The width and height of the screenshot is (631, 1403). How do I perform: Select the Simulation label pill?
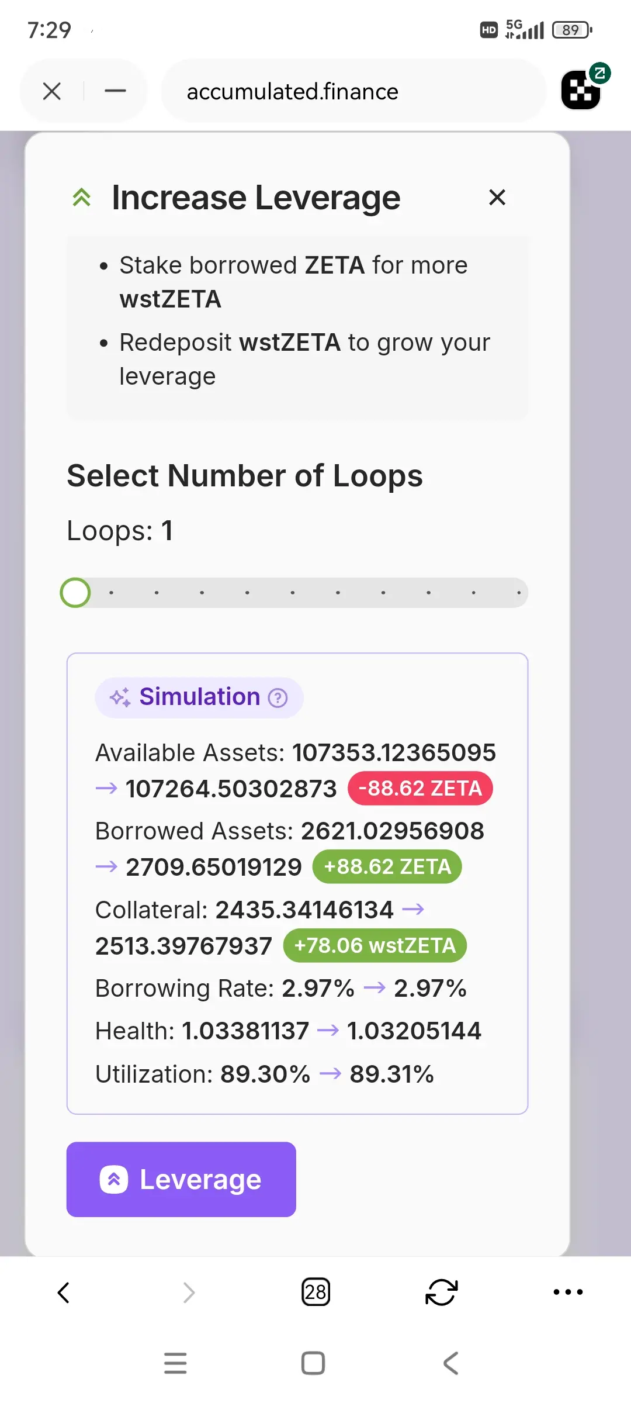[199, 697]
